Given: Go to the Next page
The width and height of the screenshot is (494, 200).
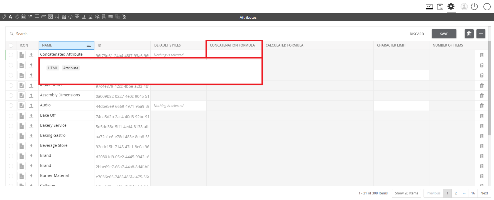Looking at the screenshot, I should coord(484,193).
